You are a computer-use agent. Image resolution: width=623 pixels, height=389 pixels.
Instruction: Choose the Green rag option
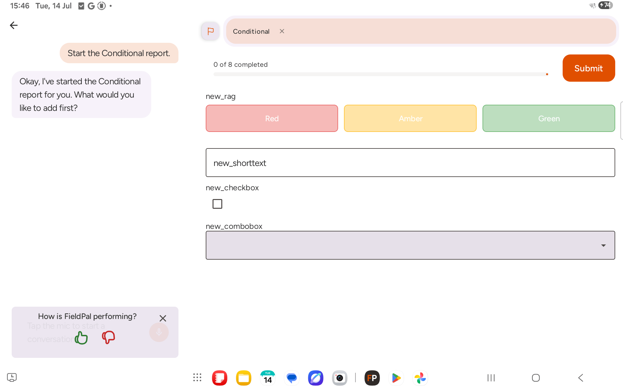[549, 118]
